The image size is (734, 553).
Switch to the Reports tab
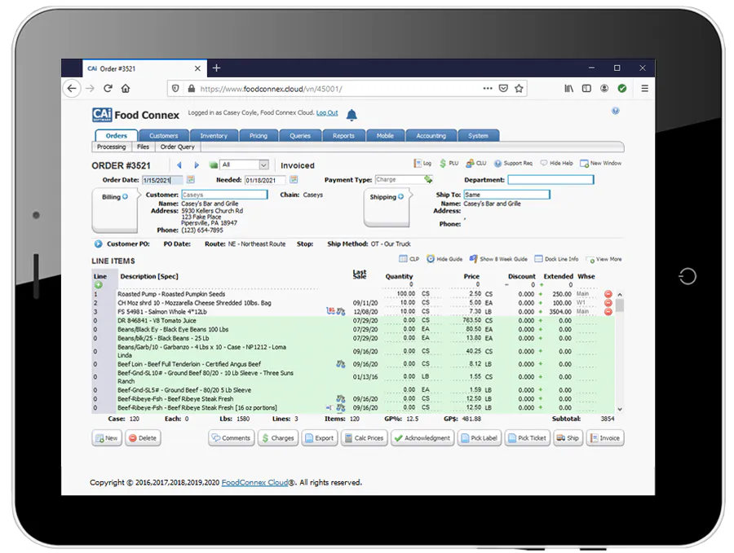[x=343, y=135]
